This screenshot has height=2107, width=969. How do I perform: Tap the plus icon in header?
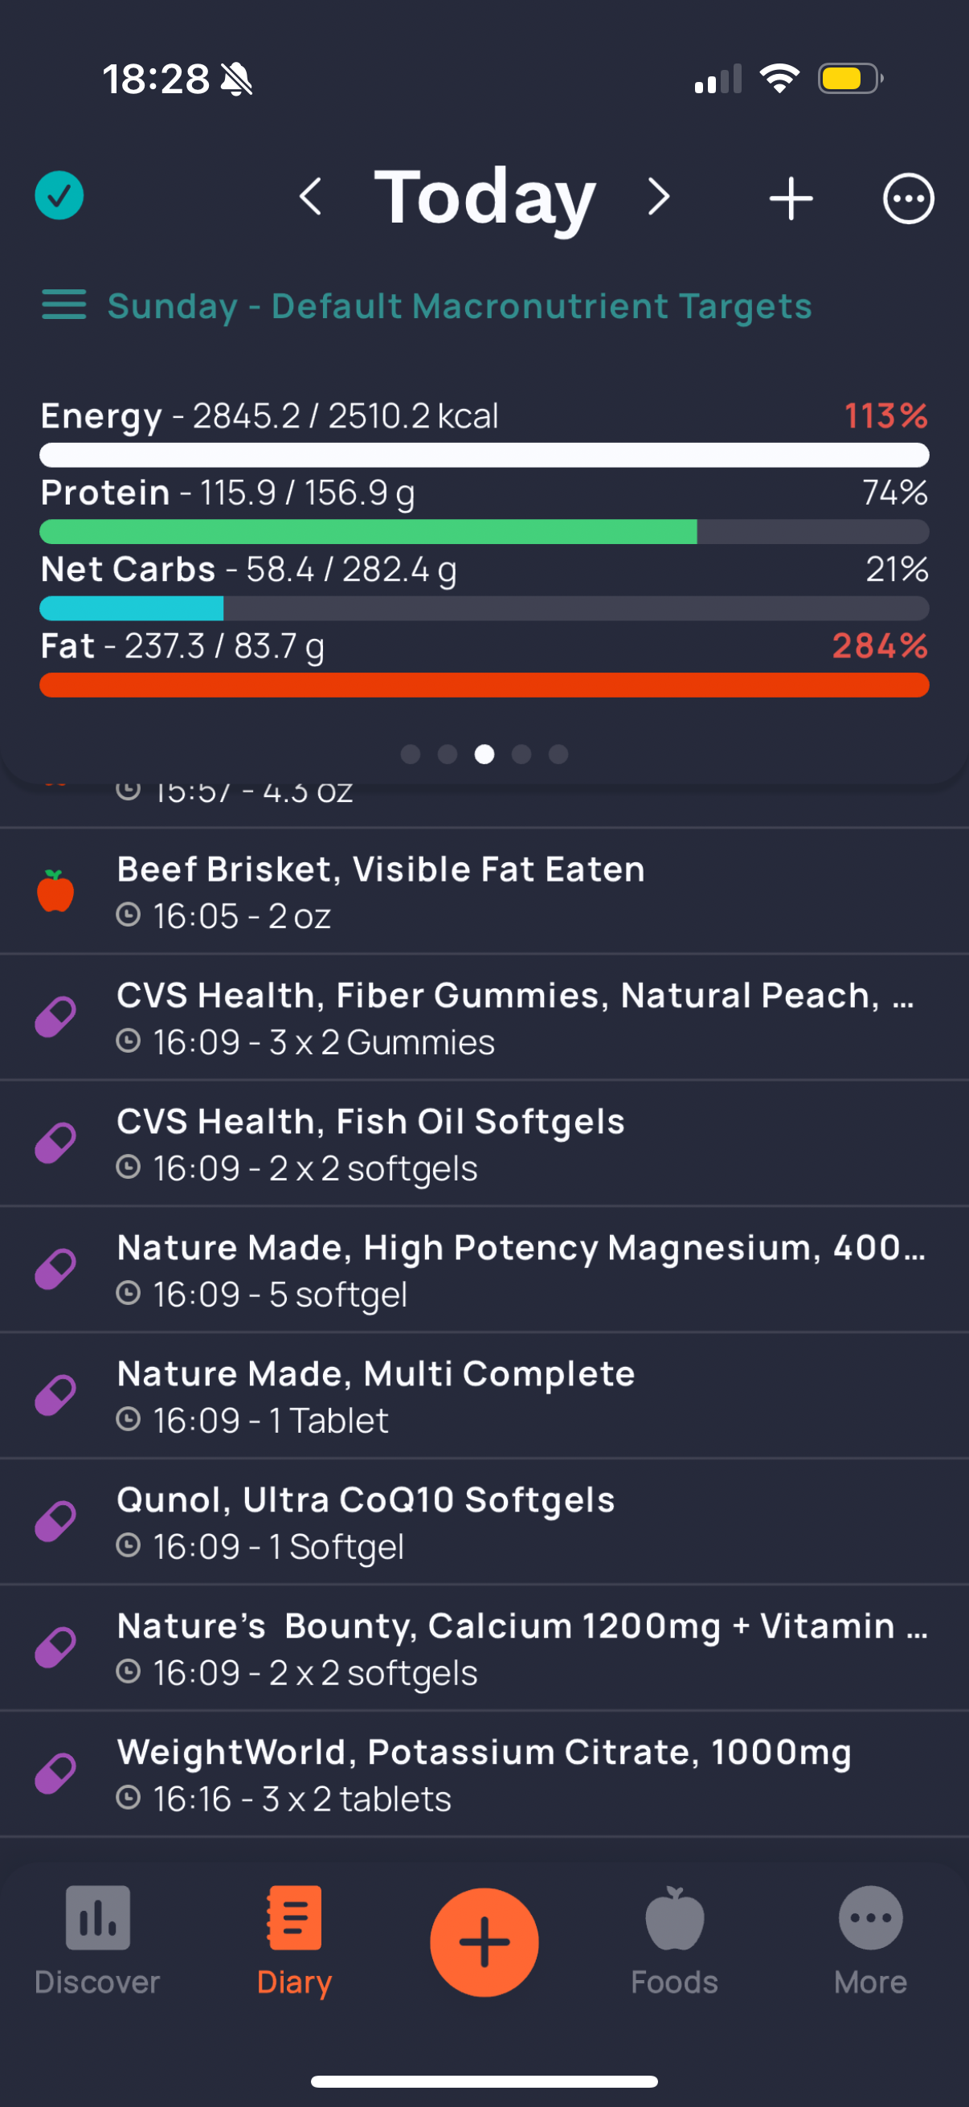coord(791,198)
